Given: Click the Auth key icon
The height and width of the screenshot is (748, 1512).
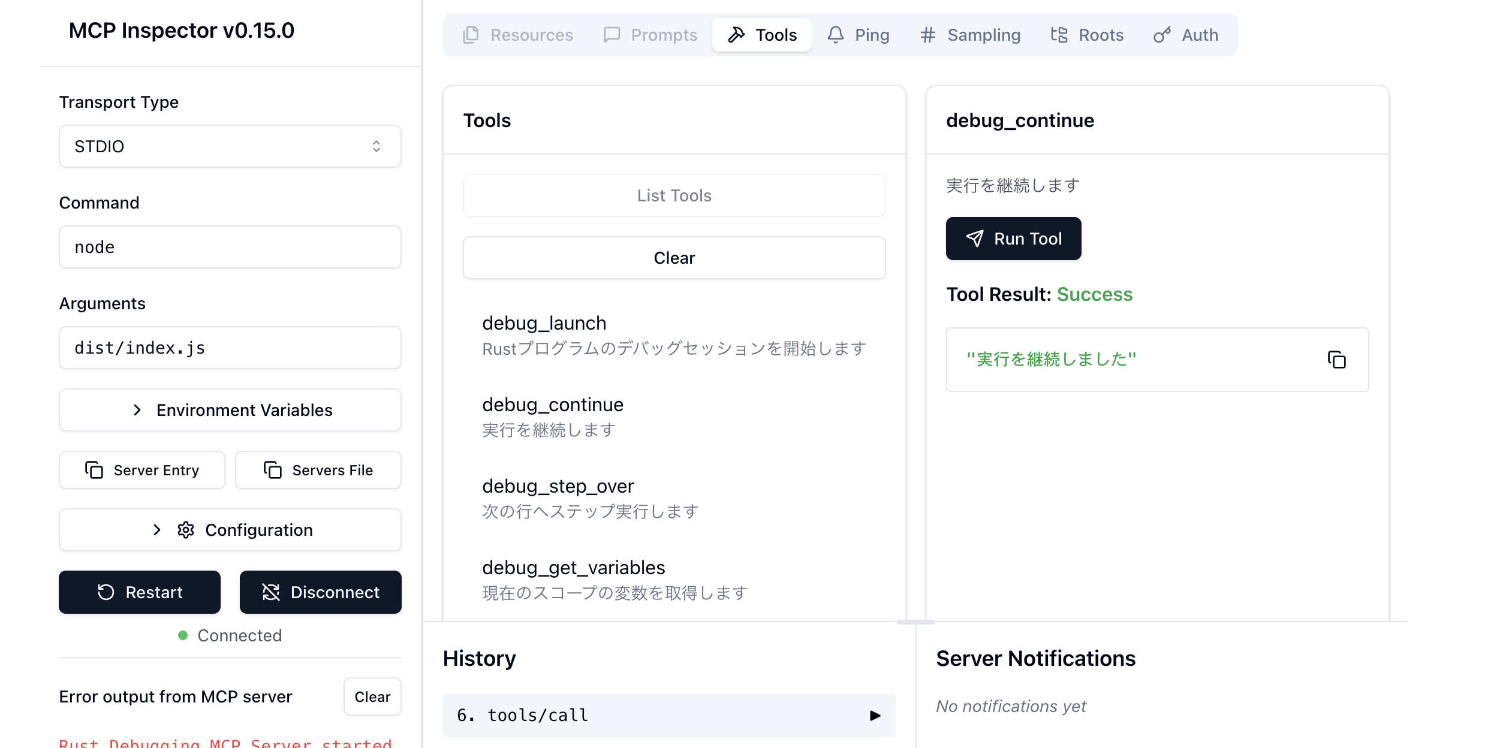Looking at the screenshot, I should click(x=1162, y=35).
